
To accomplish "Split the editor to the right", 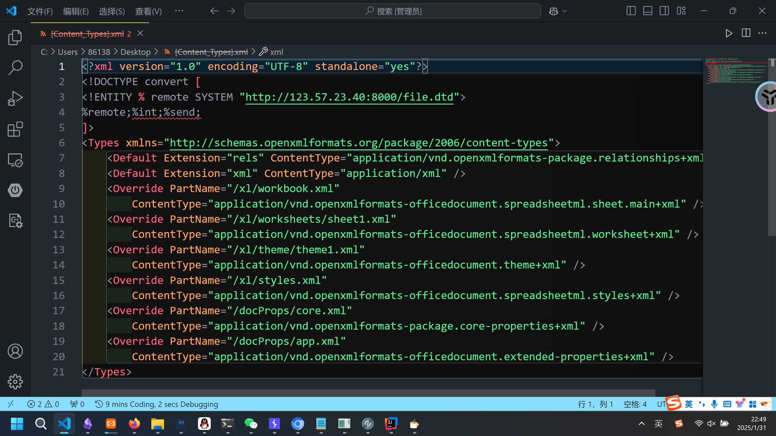I will pos(746,33).
